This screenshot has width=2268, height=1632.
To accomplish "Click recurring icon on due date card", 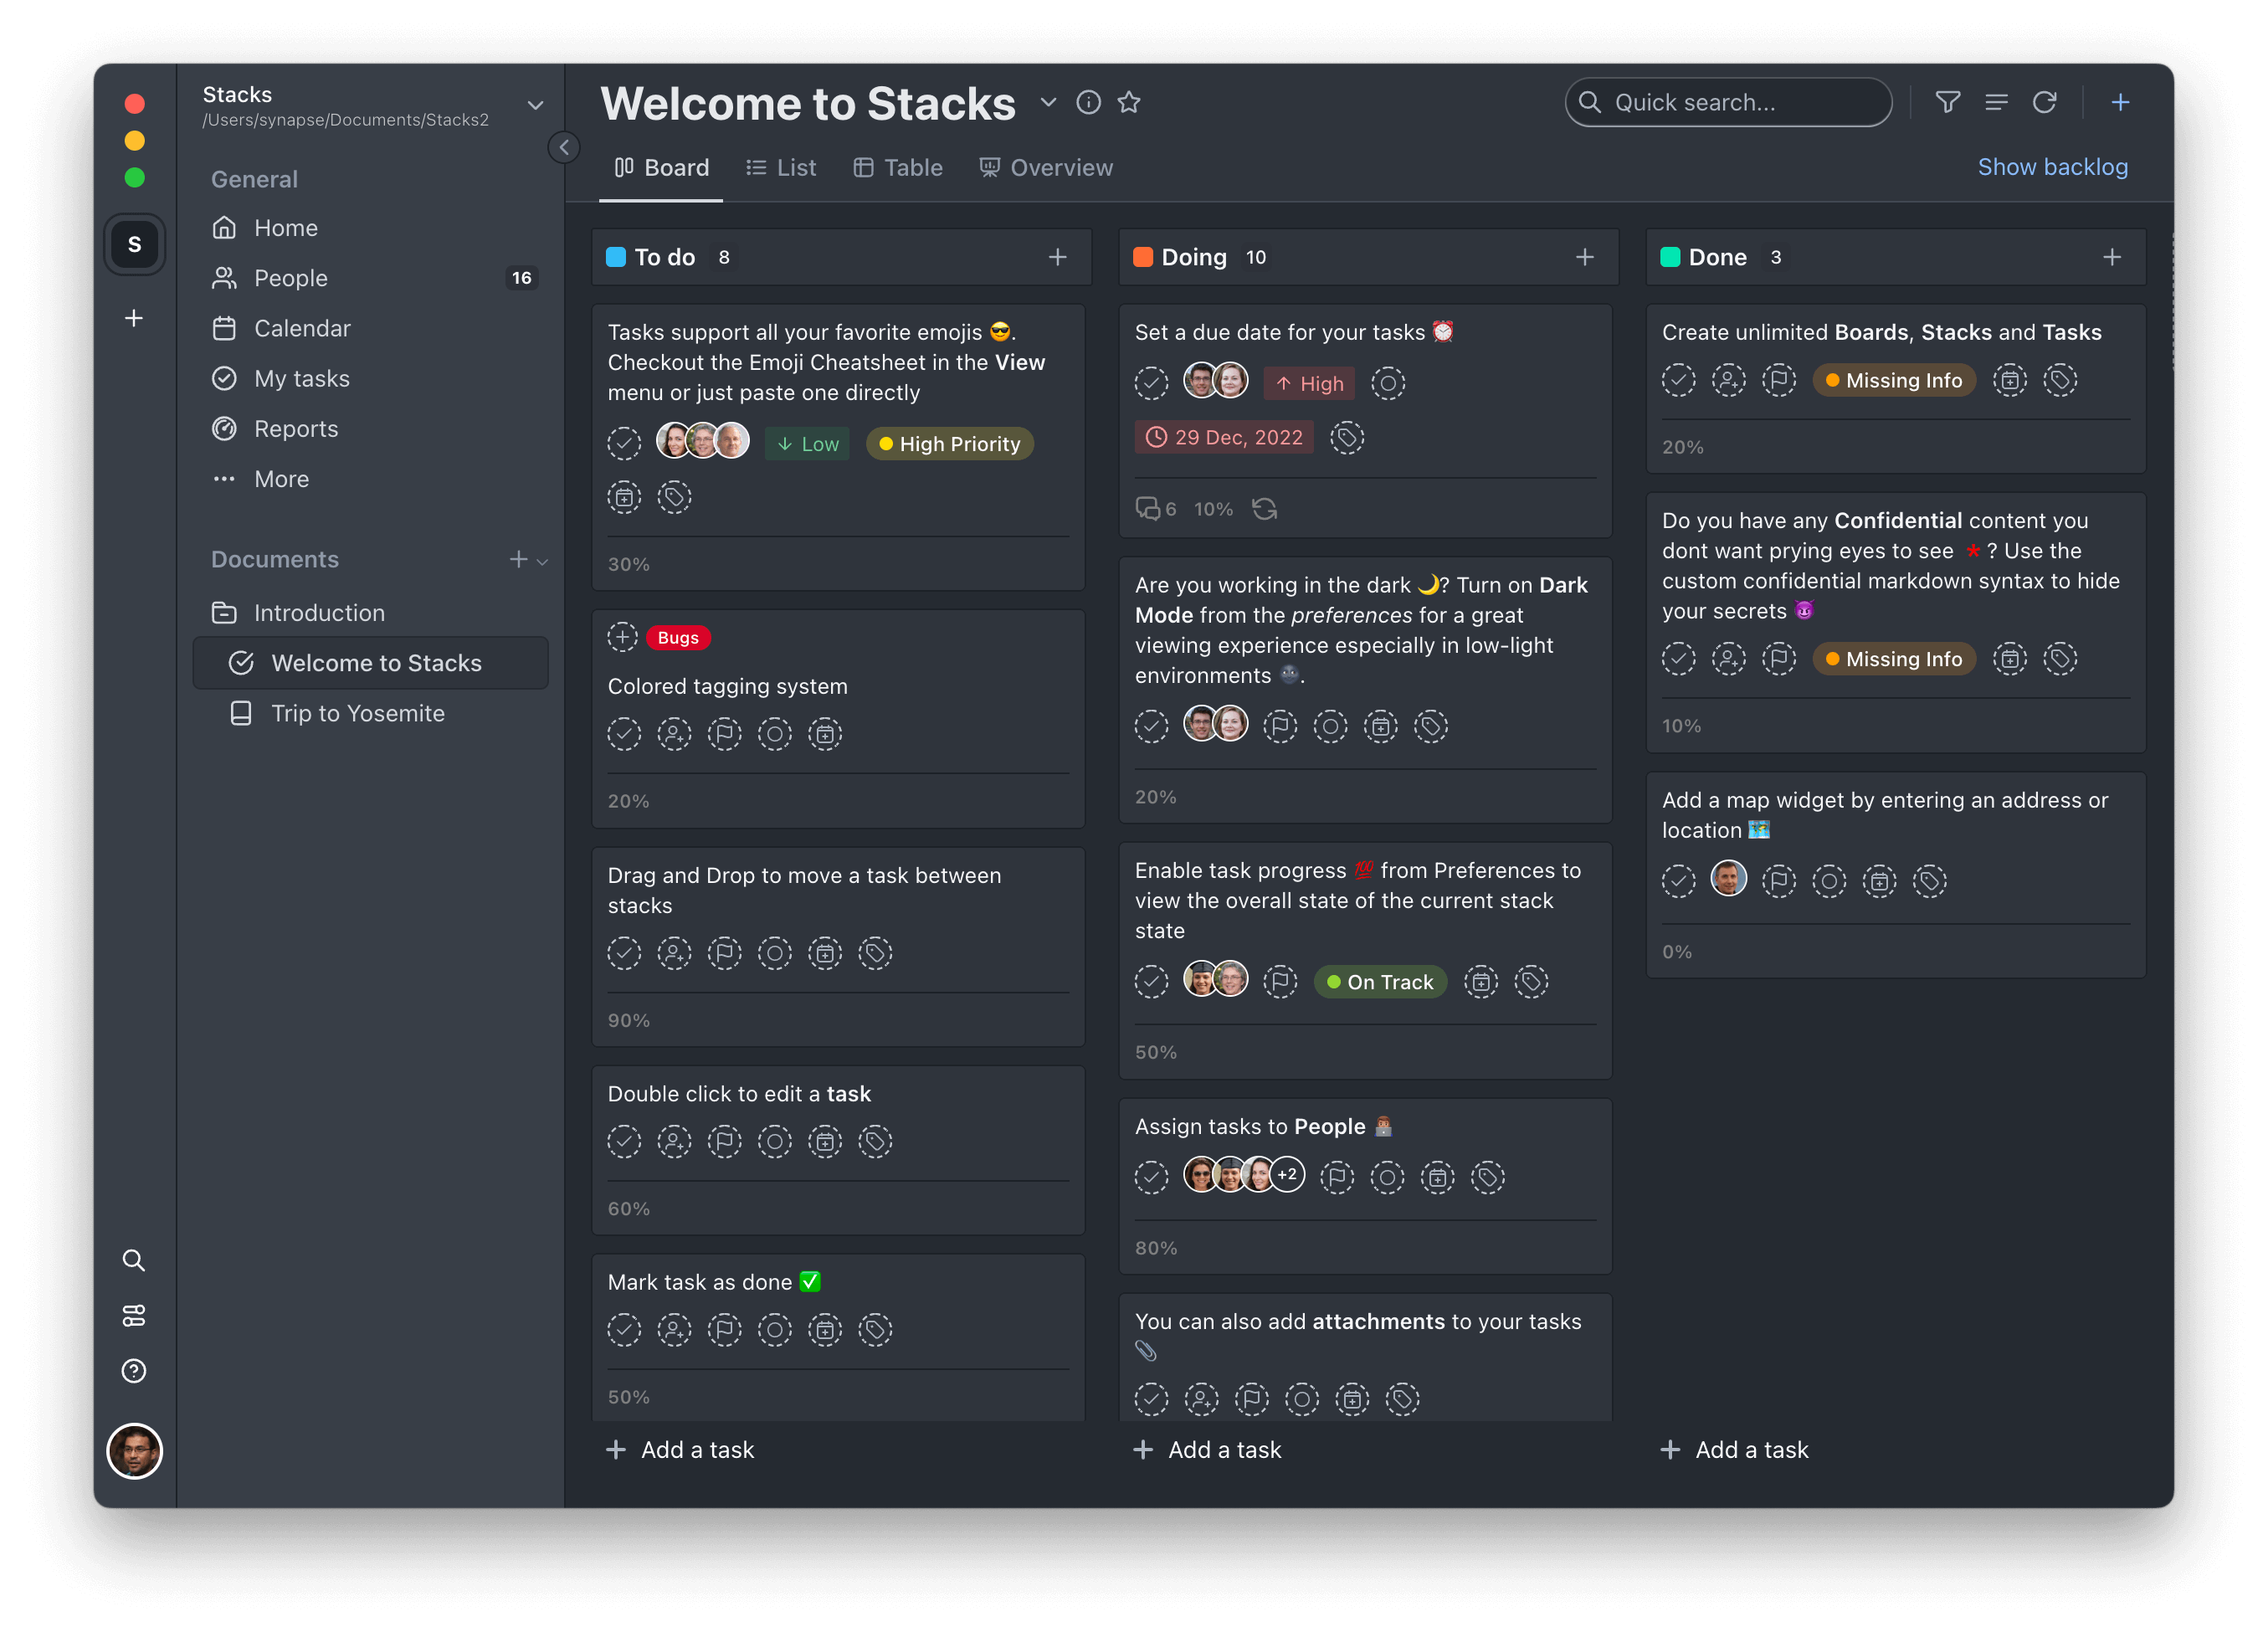I will click(x=1265, y=509).
